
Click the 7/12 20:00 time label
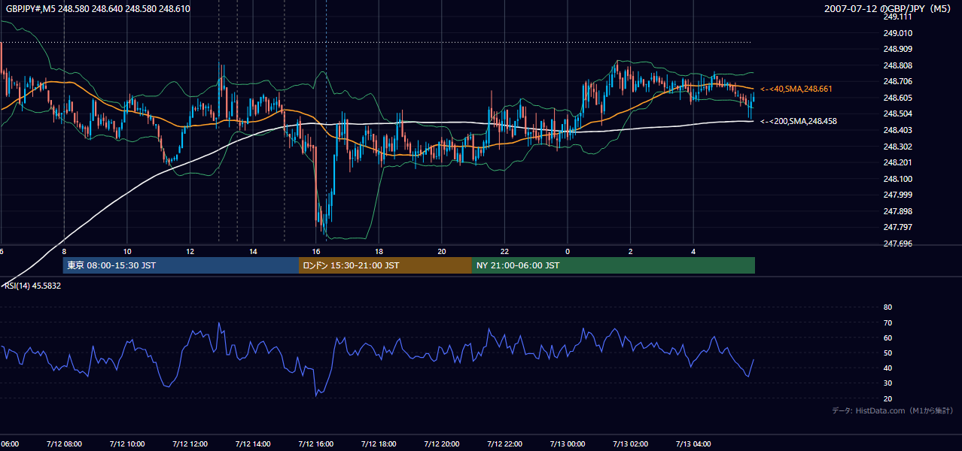(x=441, y=444)
